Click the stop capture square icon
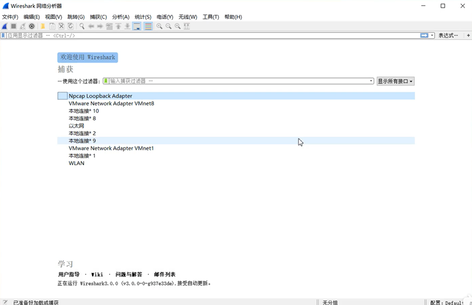Viewport: 472px width, 305px height. click(x=14, y=26)
